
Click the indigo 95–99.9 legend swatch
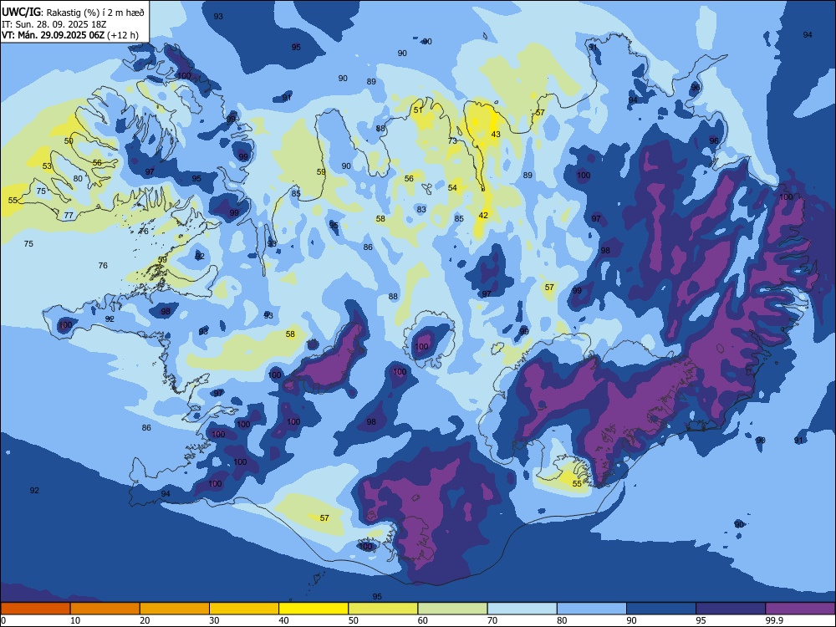tap(731, 609)
